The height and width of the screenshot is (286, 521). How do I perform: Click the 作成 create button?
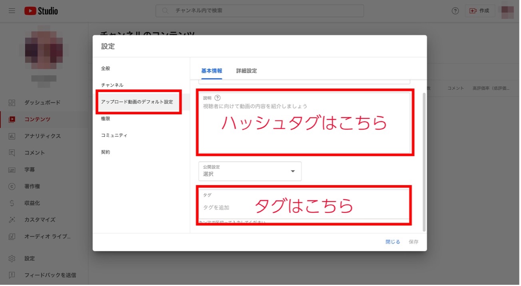480,11
